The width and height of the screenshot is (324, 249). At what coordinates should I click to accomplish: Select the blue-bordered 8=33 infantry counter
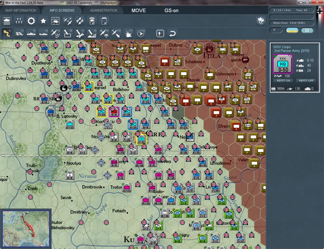pyautogui.click(x=146, y=99)
